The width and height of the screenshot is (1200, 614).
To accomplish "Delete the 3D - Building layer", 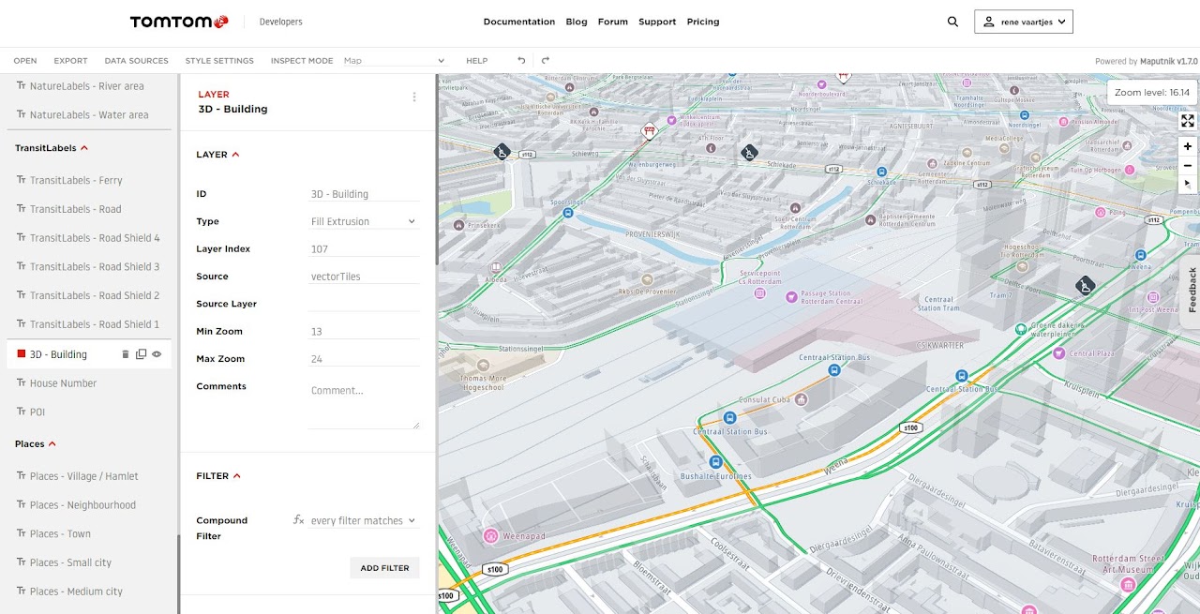I will click(127, 353).
